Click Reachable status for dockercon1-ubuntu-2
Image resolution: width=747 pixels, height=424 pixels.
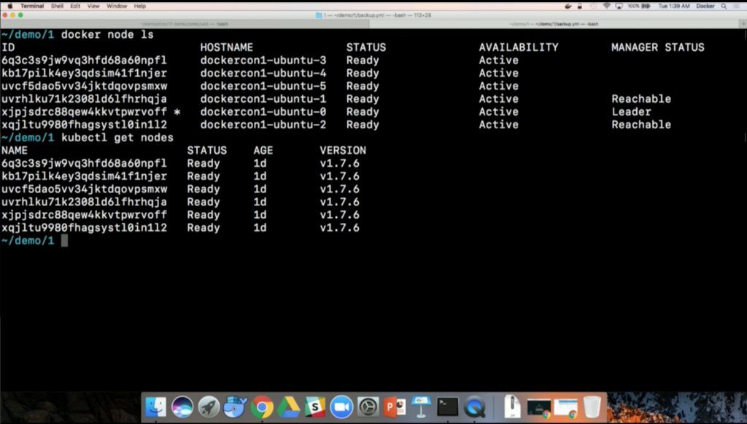641,125
